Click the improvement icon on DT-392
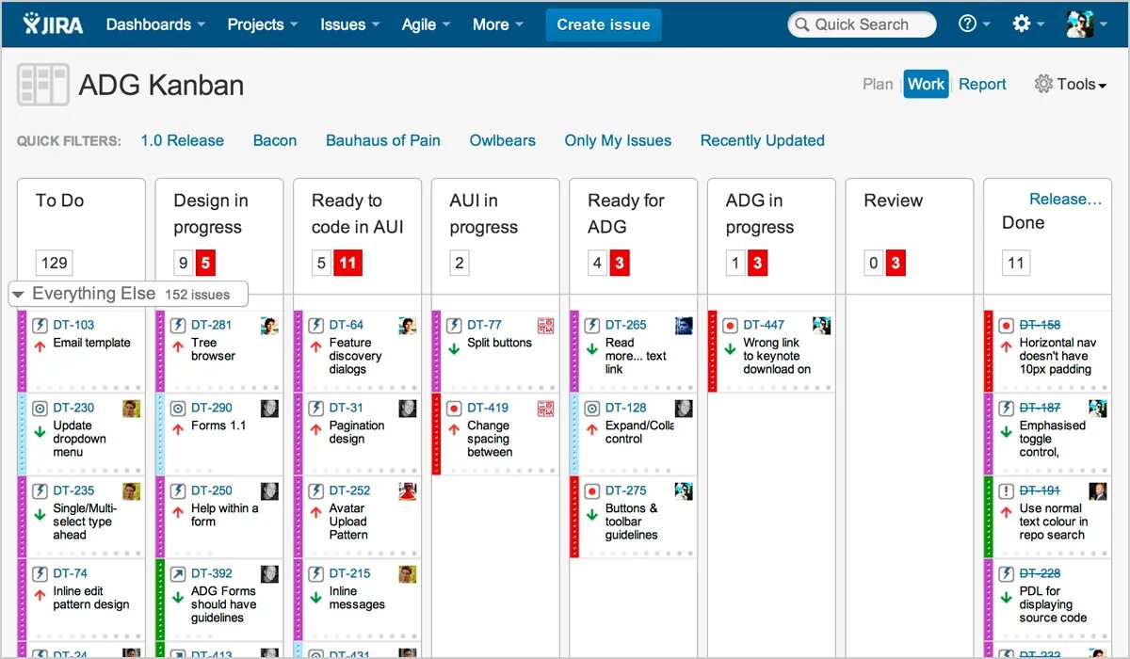This screenshot has width=1130, height=659. pyautogui.click(x=178, y=573)
